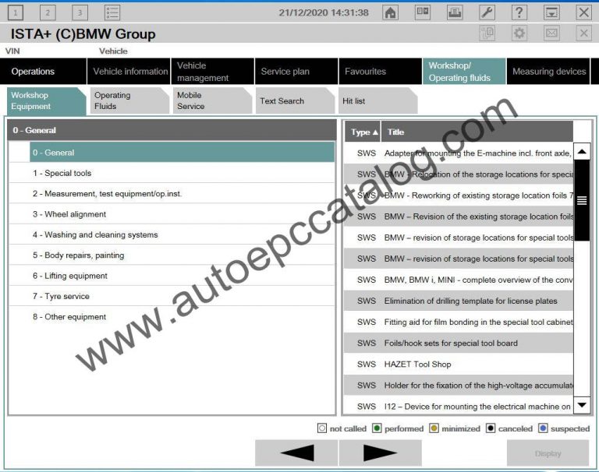Select '7 - Tyre service' entry
The image size is (599, 472).
[172, 296]
